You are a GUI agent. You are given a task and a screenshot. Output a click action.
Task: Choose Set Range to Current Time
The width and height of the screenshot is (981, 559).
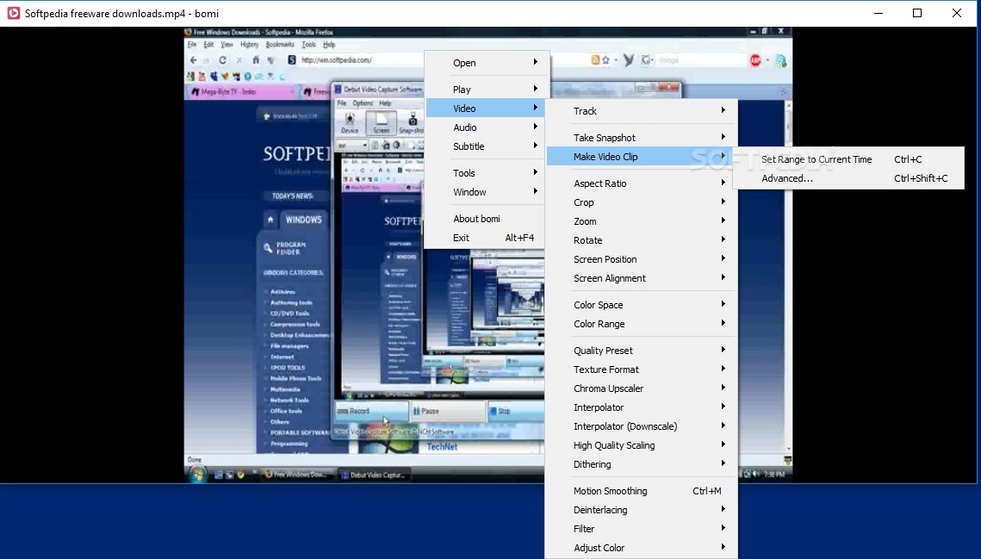[849, 159]
